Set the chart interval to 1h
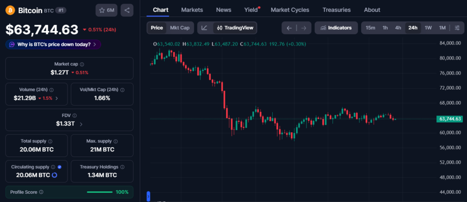 point(385,28)
